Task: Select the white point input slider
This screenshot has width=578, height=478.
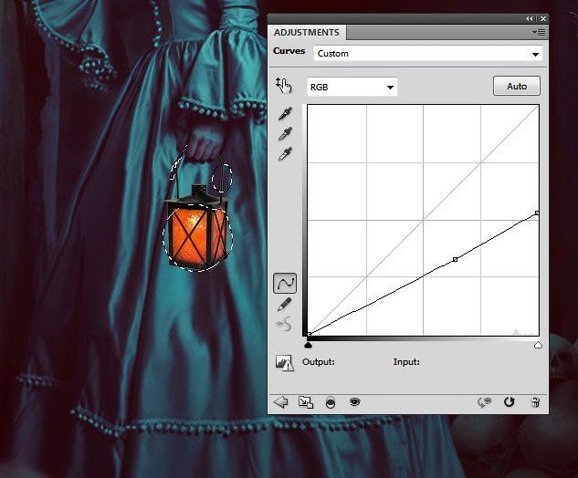Action: (538, 345)
